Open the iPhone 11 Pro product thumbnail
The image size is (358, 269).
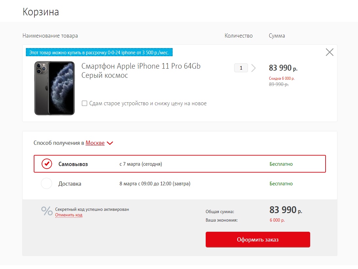coord(55,88)
